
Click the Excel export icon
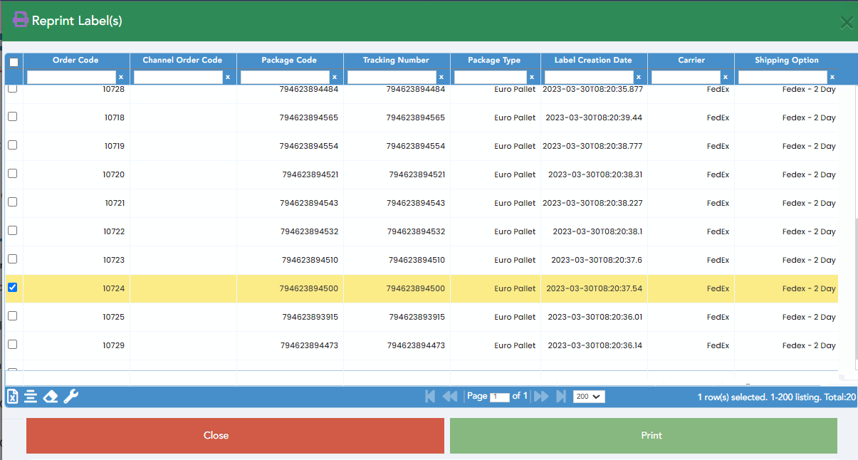point(12,397)
